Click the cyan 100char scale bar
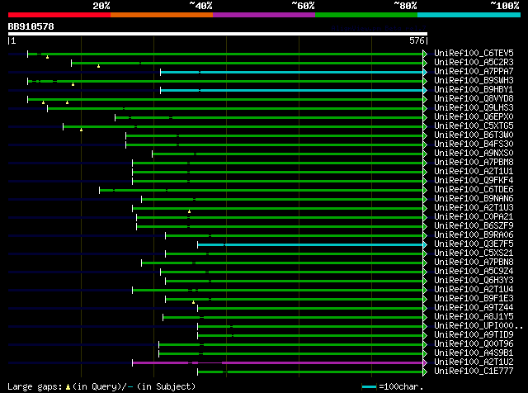 370,386
